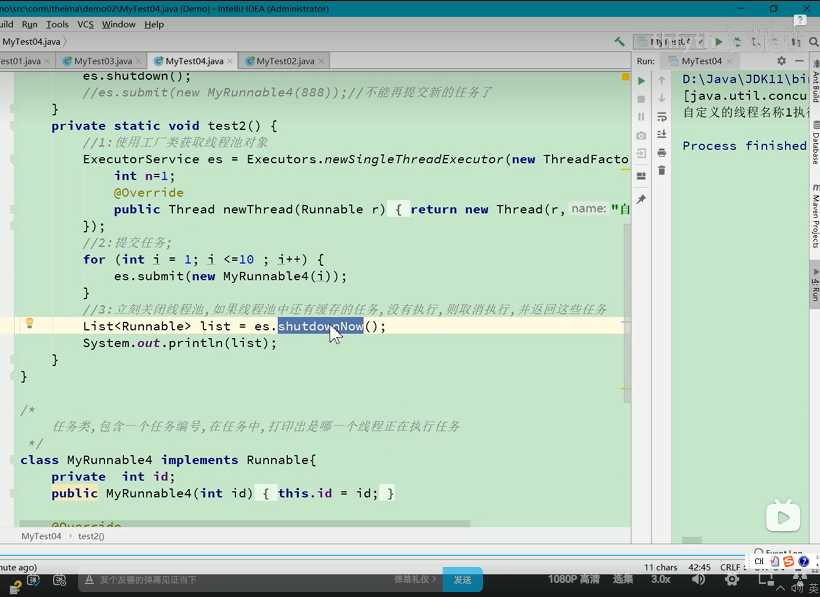Clear console with trash icon

[662, 171]
